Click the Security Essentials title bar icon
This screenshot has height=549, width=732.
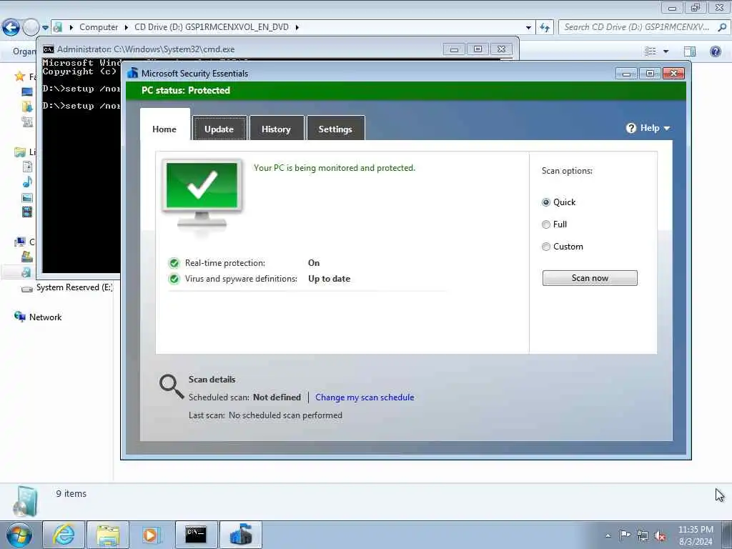click(x=132, y=73)
